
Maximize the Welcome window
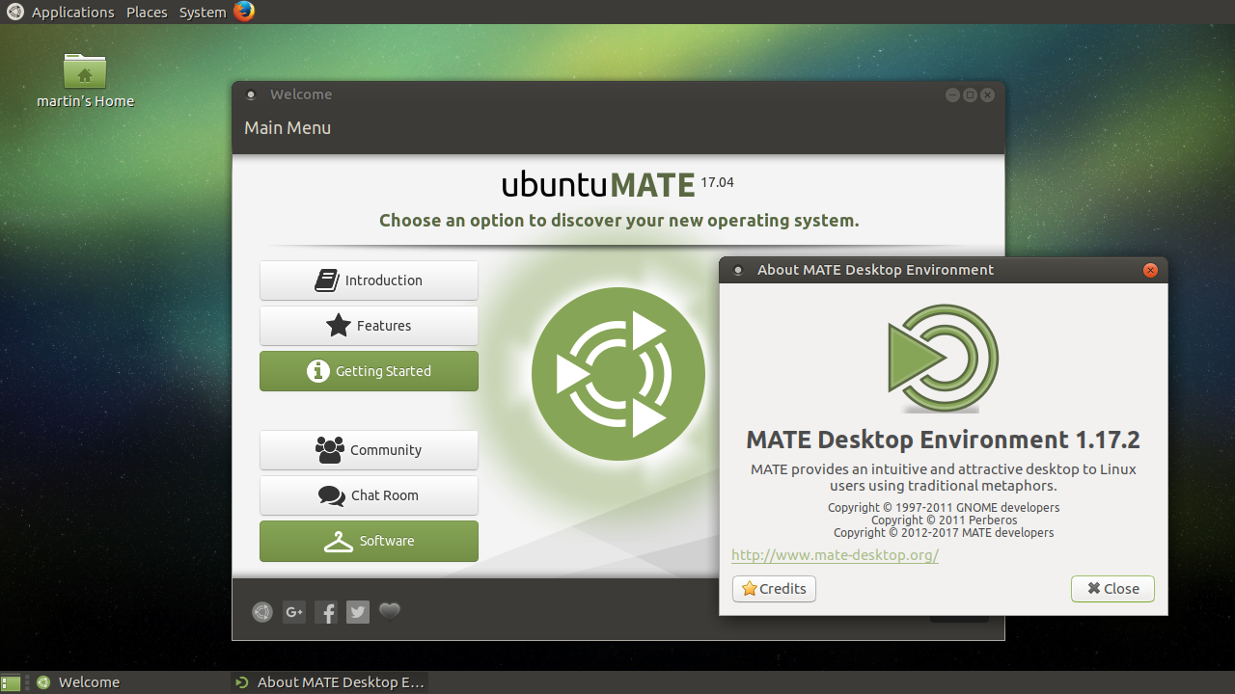(x=970, y=94)
